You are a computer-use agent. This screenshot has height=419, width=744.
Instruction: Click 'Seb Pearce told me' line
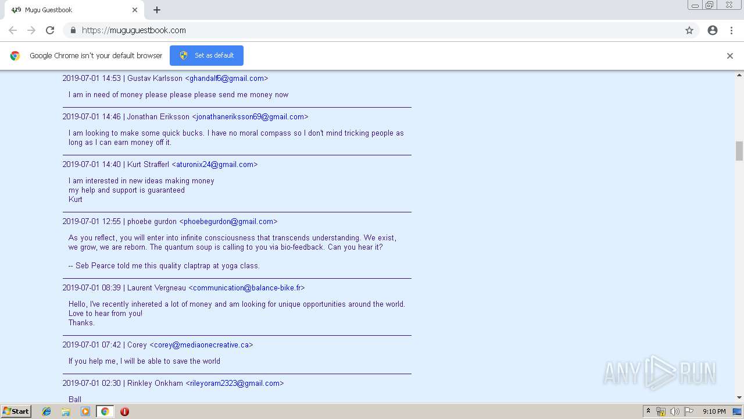164,265
